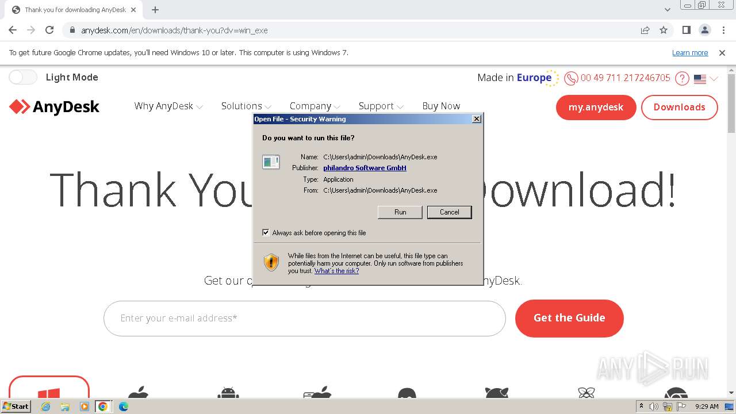
Task: Click the my.anydesk button
Action: [x=596, y=107]
